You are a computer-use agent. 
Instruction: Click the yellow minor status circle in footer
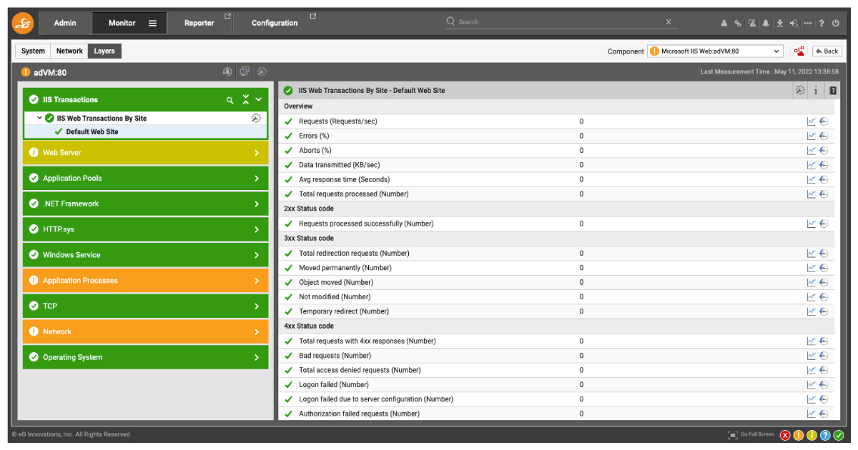pyautogui.click(x=812, y=435)
